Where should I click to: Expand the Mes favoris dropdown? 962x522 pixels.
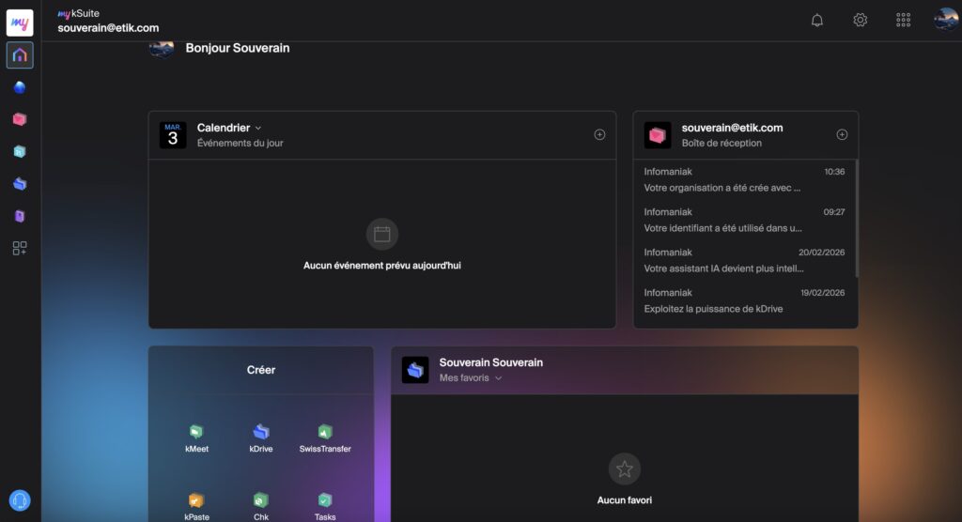[471, 377]
